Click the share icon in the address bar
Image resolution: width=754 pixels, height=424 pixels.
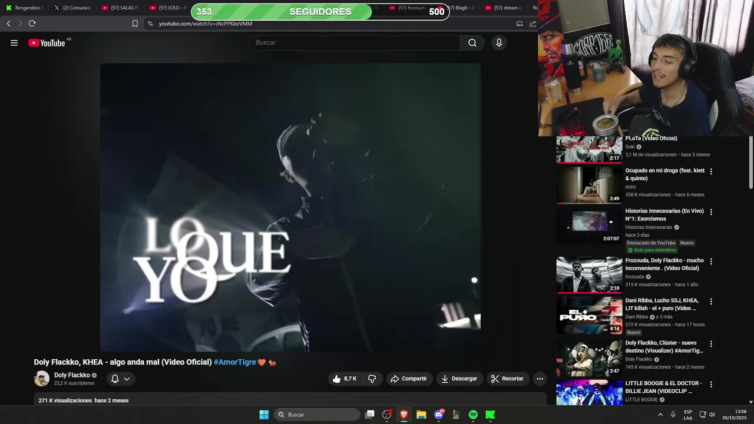coord(533,24)
